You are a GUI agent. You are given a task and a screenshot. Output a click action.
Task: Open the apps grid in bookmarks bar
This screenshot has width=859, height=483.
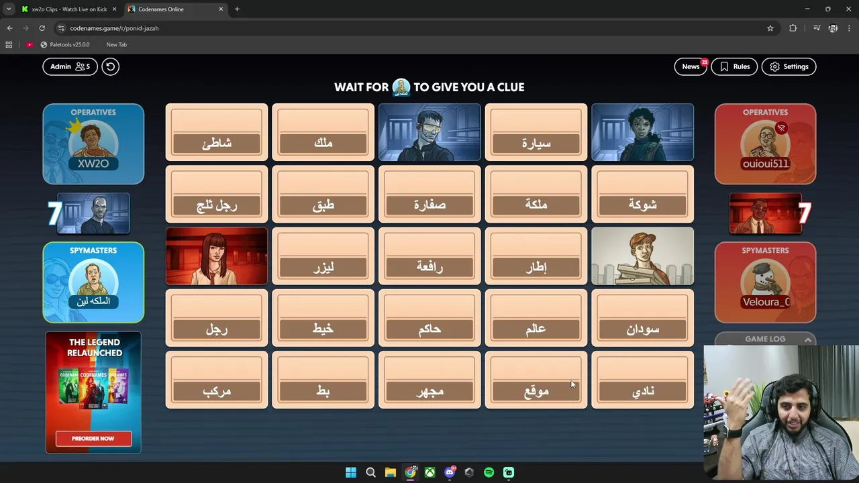point(9,44)
